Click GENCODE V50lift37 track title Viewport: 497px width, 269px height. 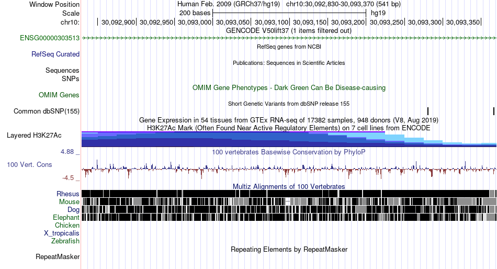point(288,31)
